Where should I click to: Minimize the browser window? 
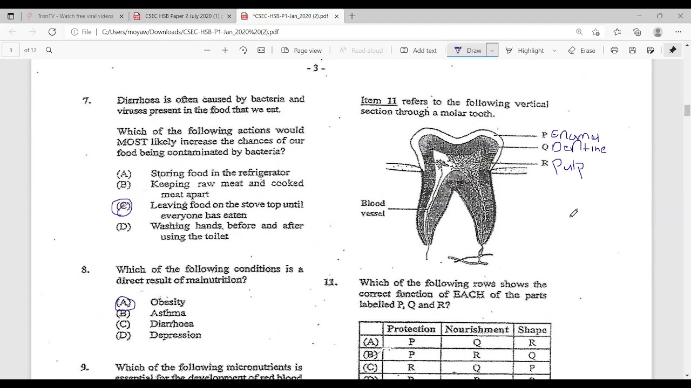[639, 16]
